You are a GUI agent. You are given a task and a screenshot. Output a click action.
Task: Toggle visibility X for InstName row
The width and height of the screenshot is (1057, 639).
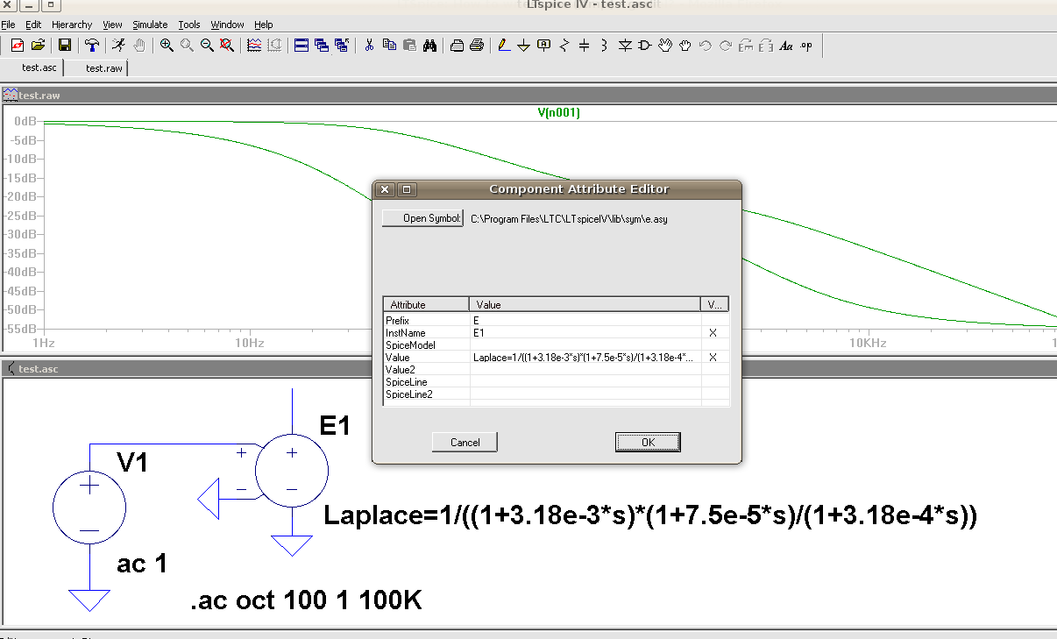[x=713, y=333]
